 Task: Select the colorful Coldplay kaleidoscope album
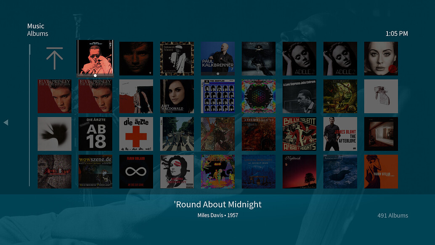258,96
